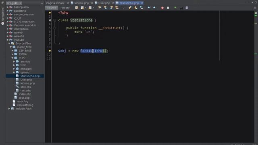Jump to previous bookmark icon
The width and height of the screenshot is (258, 145).
130,8
